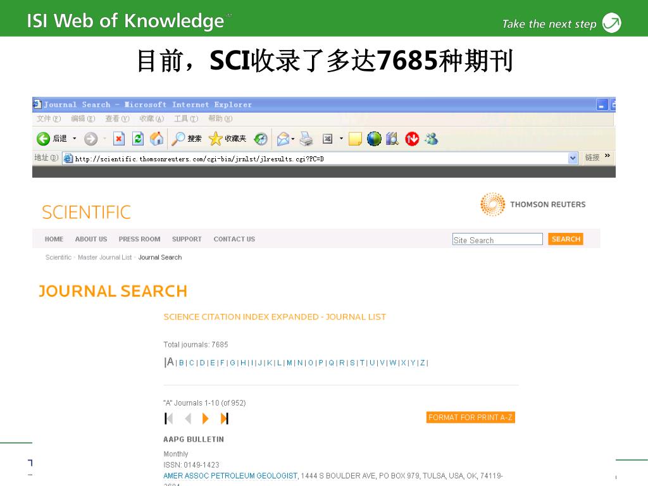Screen dimensions: 648x486
Task: Click the page icon in address bar
Action: (x=68, y=158)
